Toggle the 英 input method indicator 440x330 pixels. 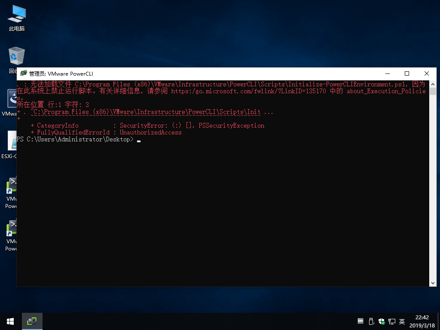[402, 321]
